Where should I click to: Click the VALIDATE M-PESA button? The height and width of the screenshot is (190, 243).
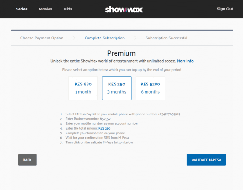(x=206, y=160)
